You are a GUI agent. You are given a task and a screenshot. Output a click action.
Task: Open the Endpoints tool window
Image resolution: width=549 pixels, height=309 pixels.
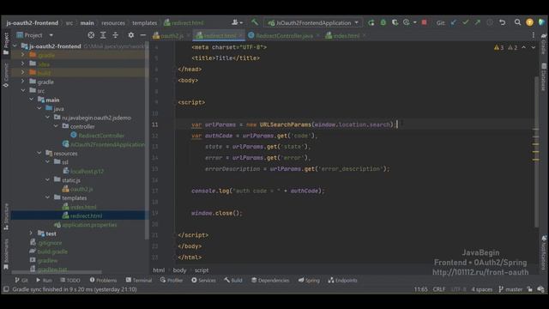[x=342, y=281]
